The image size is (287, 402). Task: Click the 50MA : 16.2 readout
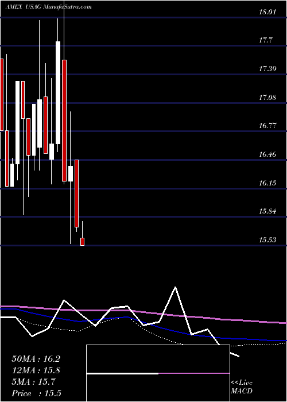pos(36,359)
